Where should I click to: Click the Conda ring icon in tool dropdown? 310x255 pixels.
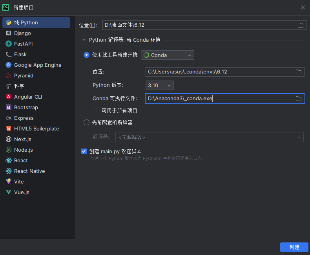click(146, 55)
